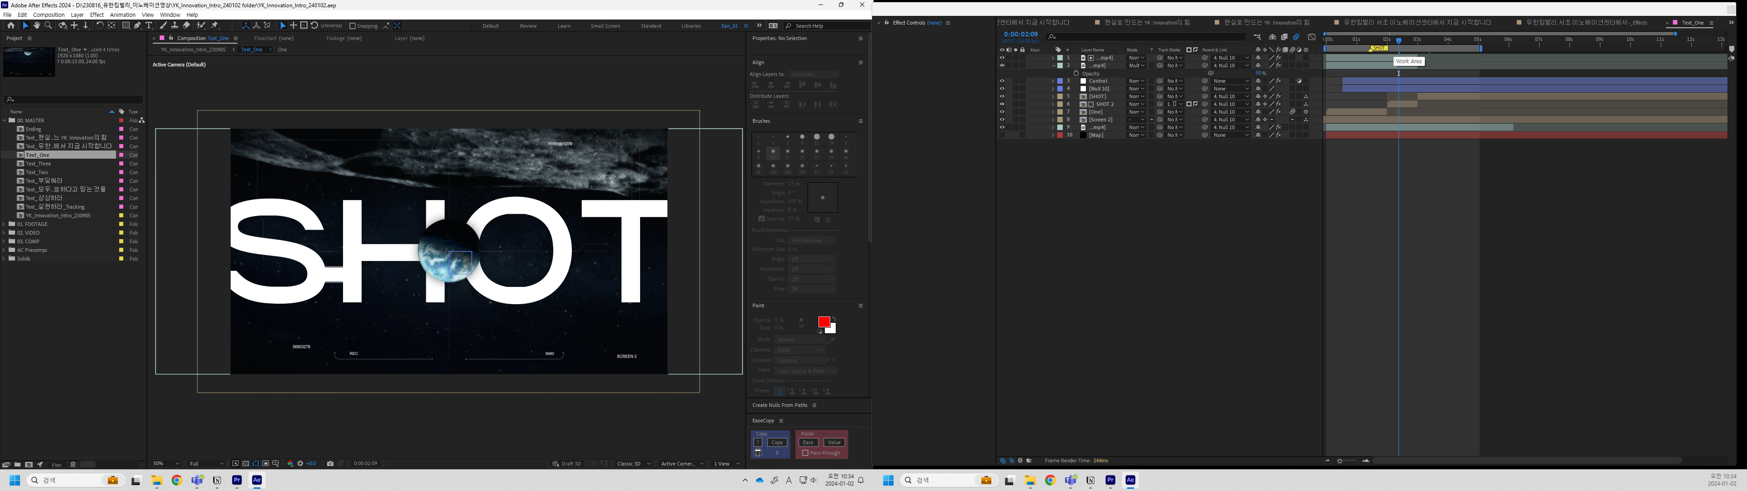Viewport: 1747px width, 491px height.
Task: Open the Mult blend mode dropdown on layer 2
Action: coord(1136,65)
